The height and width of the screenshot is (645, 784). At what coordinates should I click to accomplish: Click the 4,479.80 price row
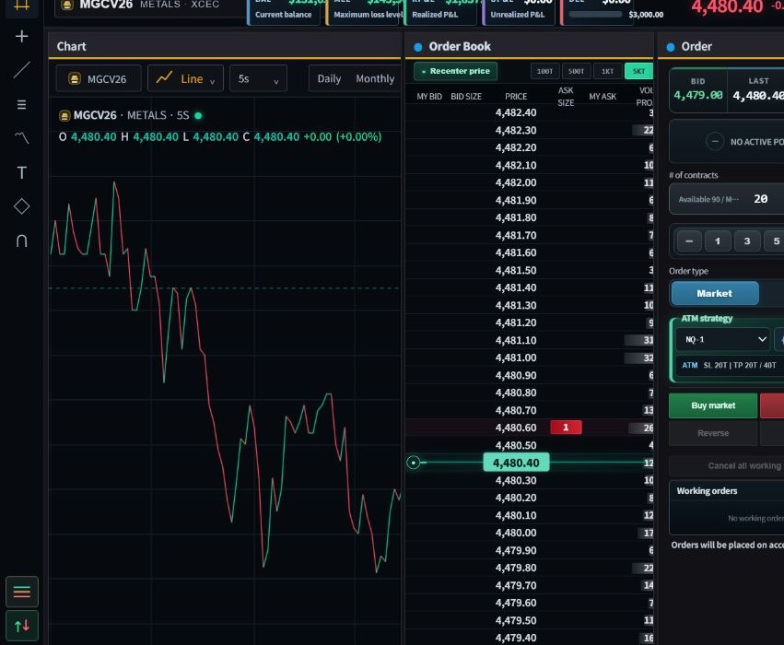[x=530, y=568]
